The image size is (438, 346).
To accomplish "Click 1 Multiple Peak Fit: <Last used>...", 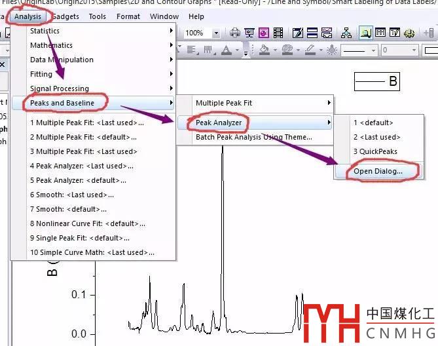I will [x=94, y=123].
